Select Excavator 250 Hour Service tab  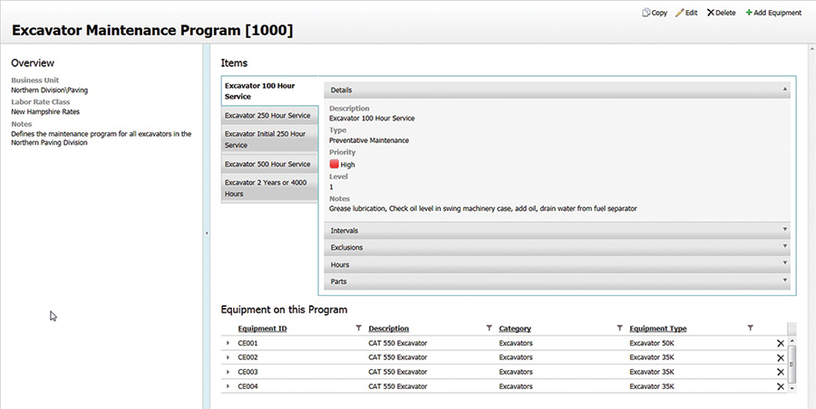[269, 116]
